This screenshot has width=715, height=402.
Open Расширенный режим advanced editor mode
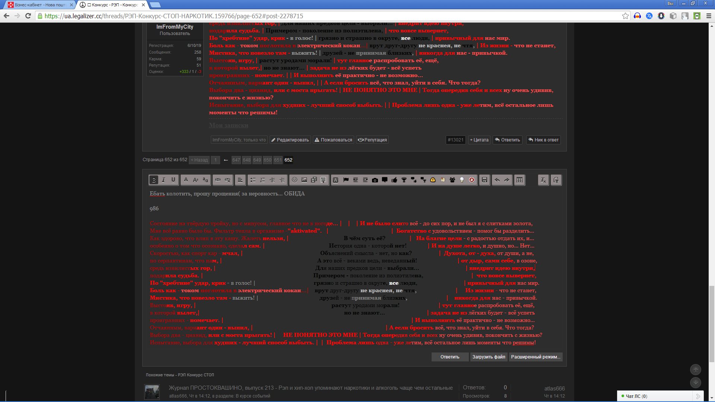click(x=536, y=357)
